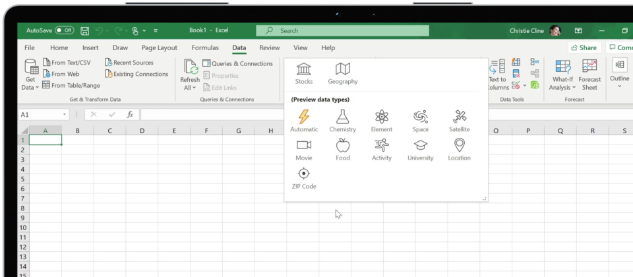
Task: Open the Forecast Sheet tool
Action: [x=589, y=75]
